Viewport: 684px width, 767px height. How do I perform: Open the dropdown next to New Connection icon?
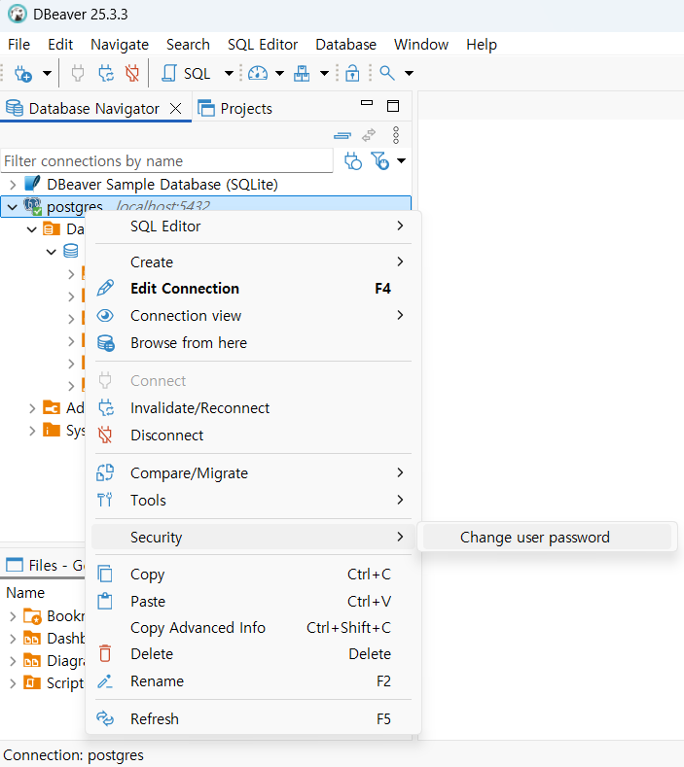(x=47, y=74)
